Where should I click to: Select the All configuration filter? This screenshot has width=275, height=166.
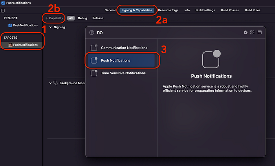pos(71,18)
